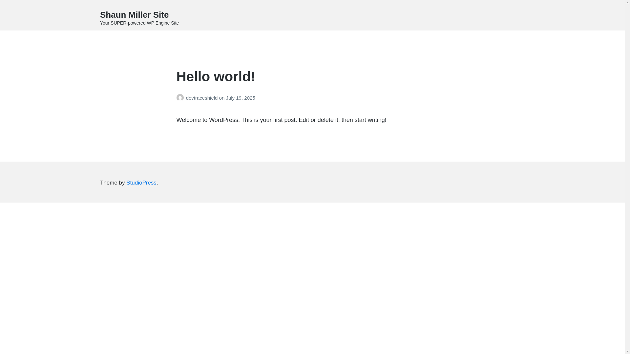Click the site tagline 'Your SUPER-powered WP Engine Site'

139,23
